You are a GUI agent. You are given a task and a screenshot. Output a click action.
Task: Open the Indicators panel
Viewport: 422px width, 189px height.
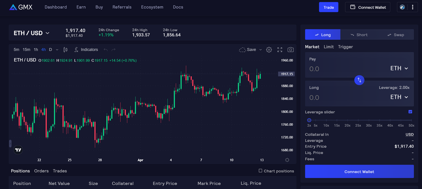click(x=86, y=50)
